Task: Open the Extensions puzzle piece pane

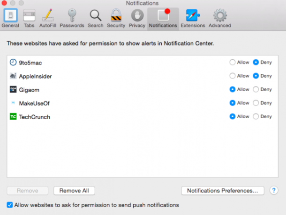Action: coord(193,18)
